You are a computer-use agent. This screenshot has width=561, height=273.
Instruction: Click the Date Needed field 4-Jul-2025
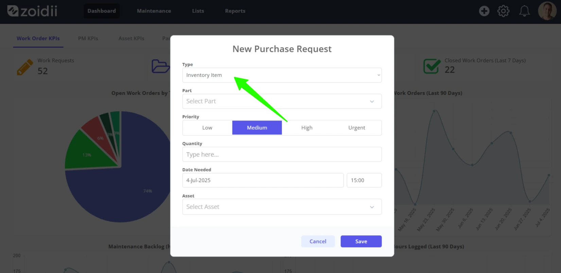click(x=263, y=180)
